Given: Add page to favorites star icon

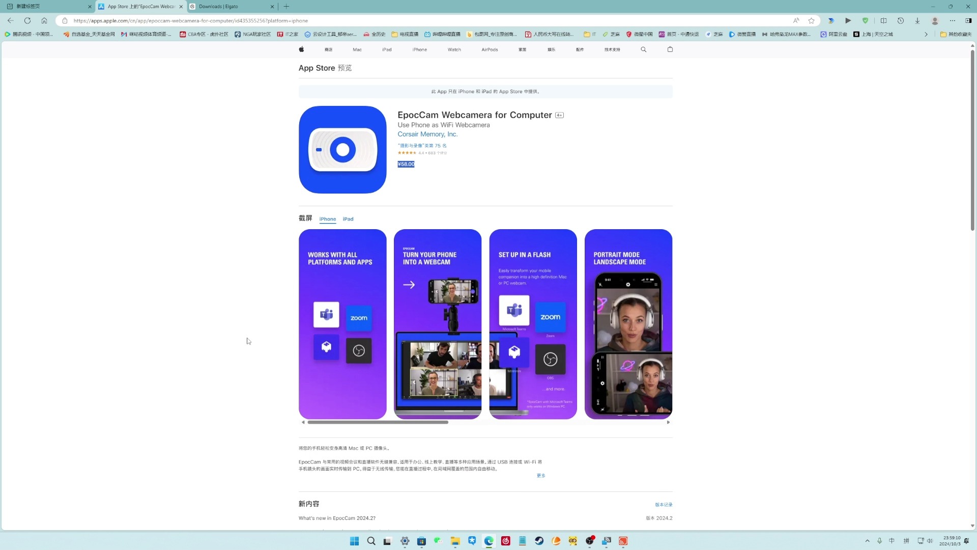Looking at the screenshot, I should click(812, 20).
